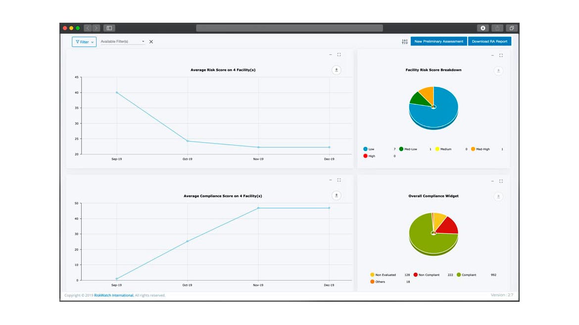Open dashboard settings sliders icon

tap(405, 41)
